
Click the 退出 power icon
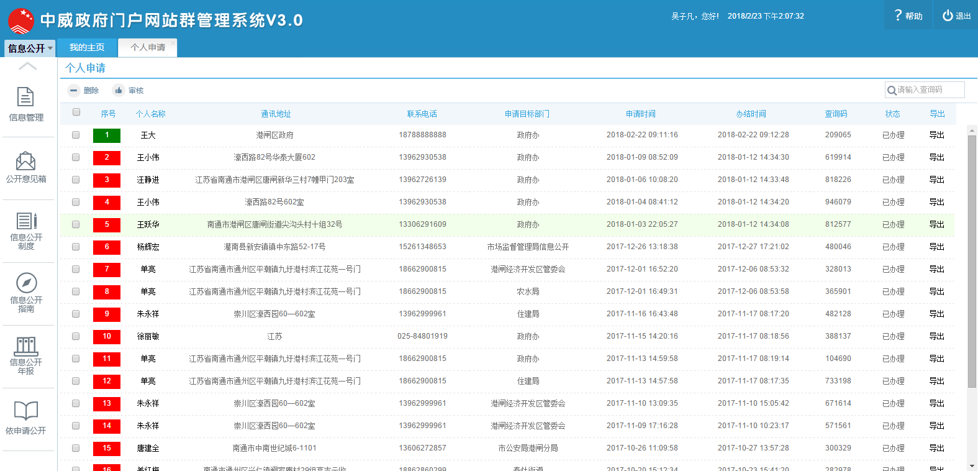(948, 16)
